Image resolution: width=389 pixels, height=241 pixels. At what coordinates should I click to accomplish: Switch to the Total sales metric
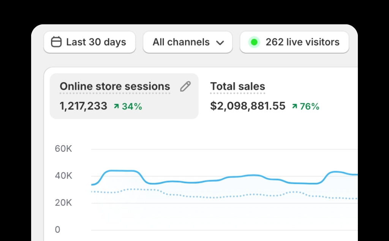click(x=237, y=87)
